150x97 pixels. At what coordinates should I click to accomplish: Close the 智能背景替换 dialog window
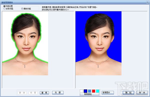tap(147, 2)
